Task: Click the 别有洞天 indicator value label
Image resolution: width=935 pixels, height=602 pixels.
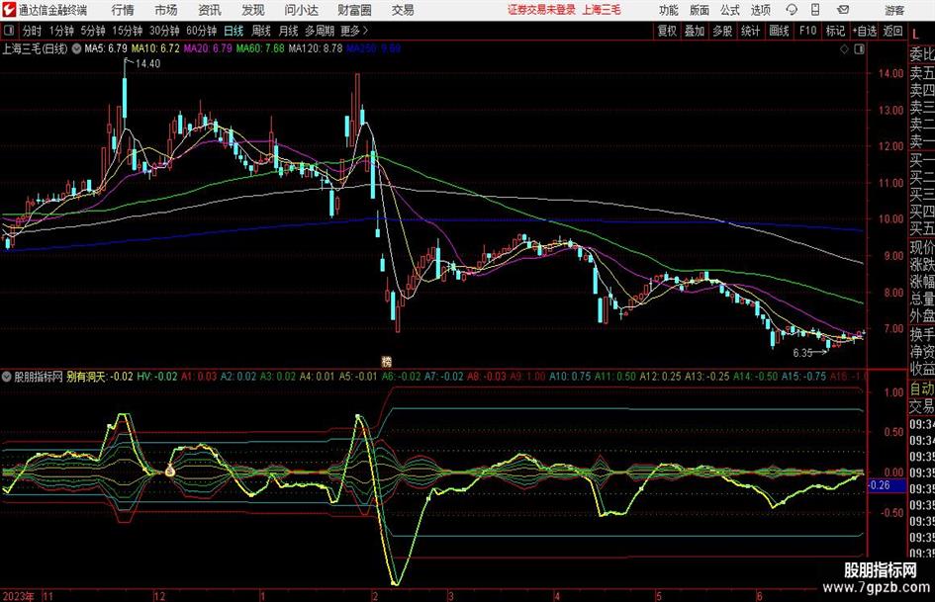Action: tap(100, 377)
